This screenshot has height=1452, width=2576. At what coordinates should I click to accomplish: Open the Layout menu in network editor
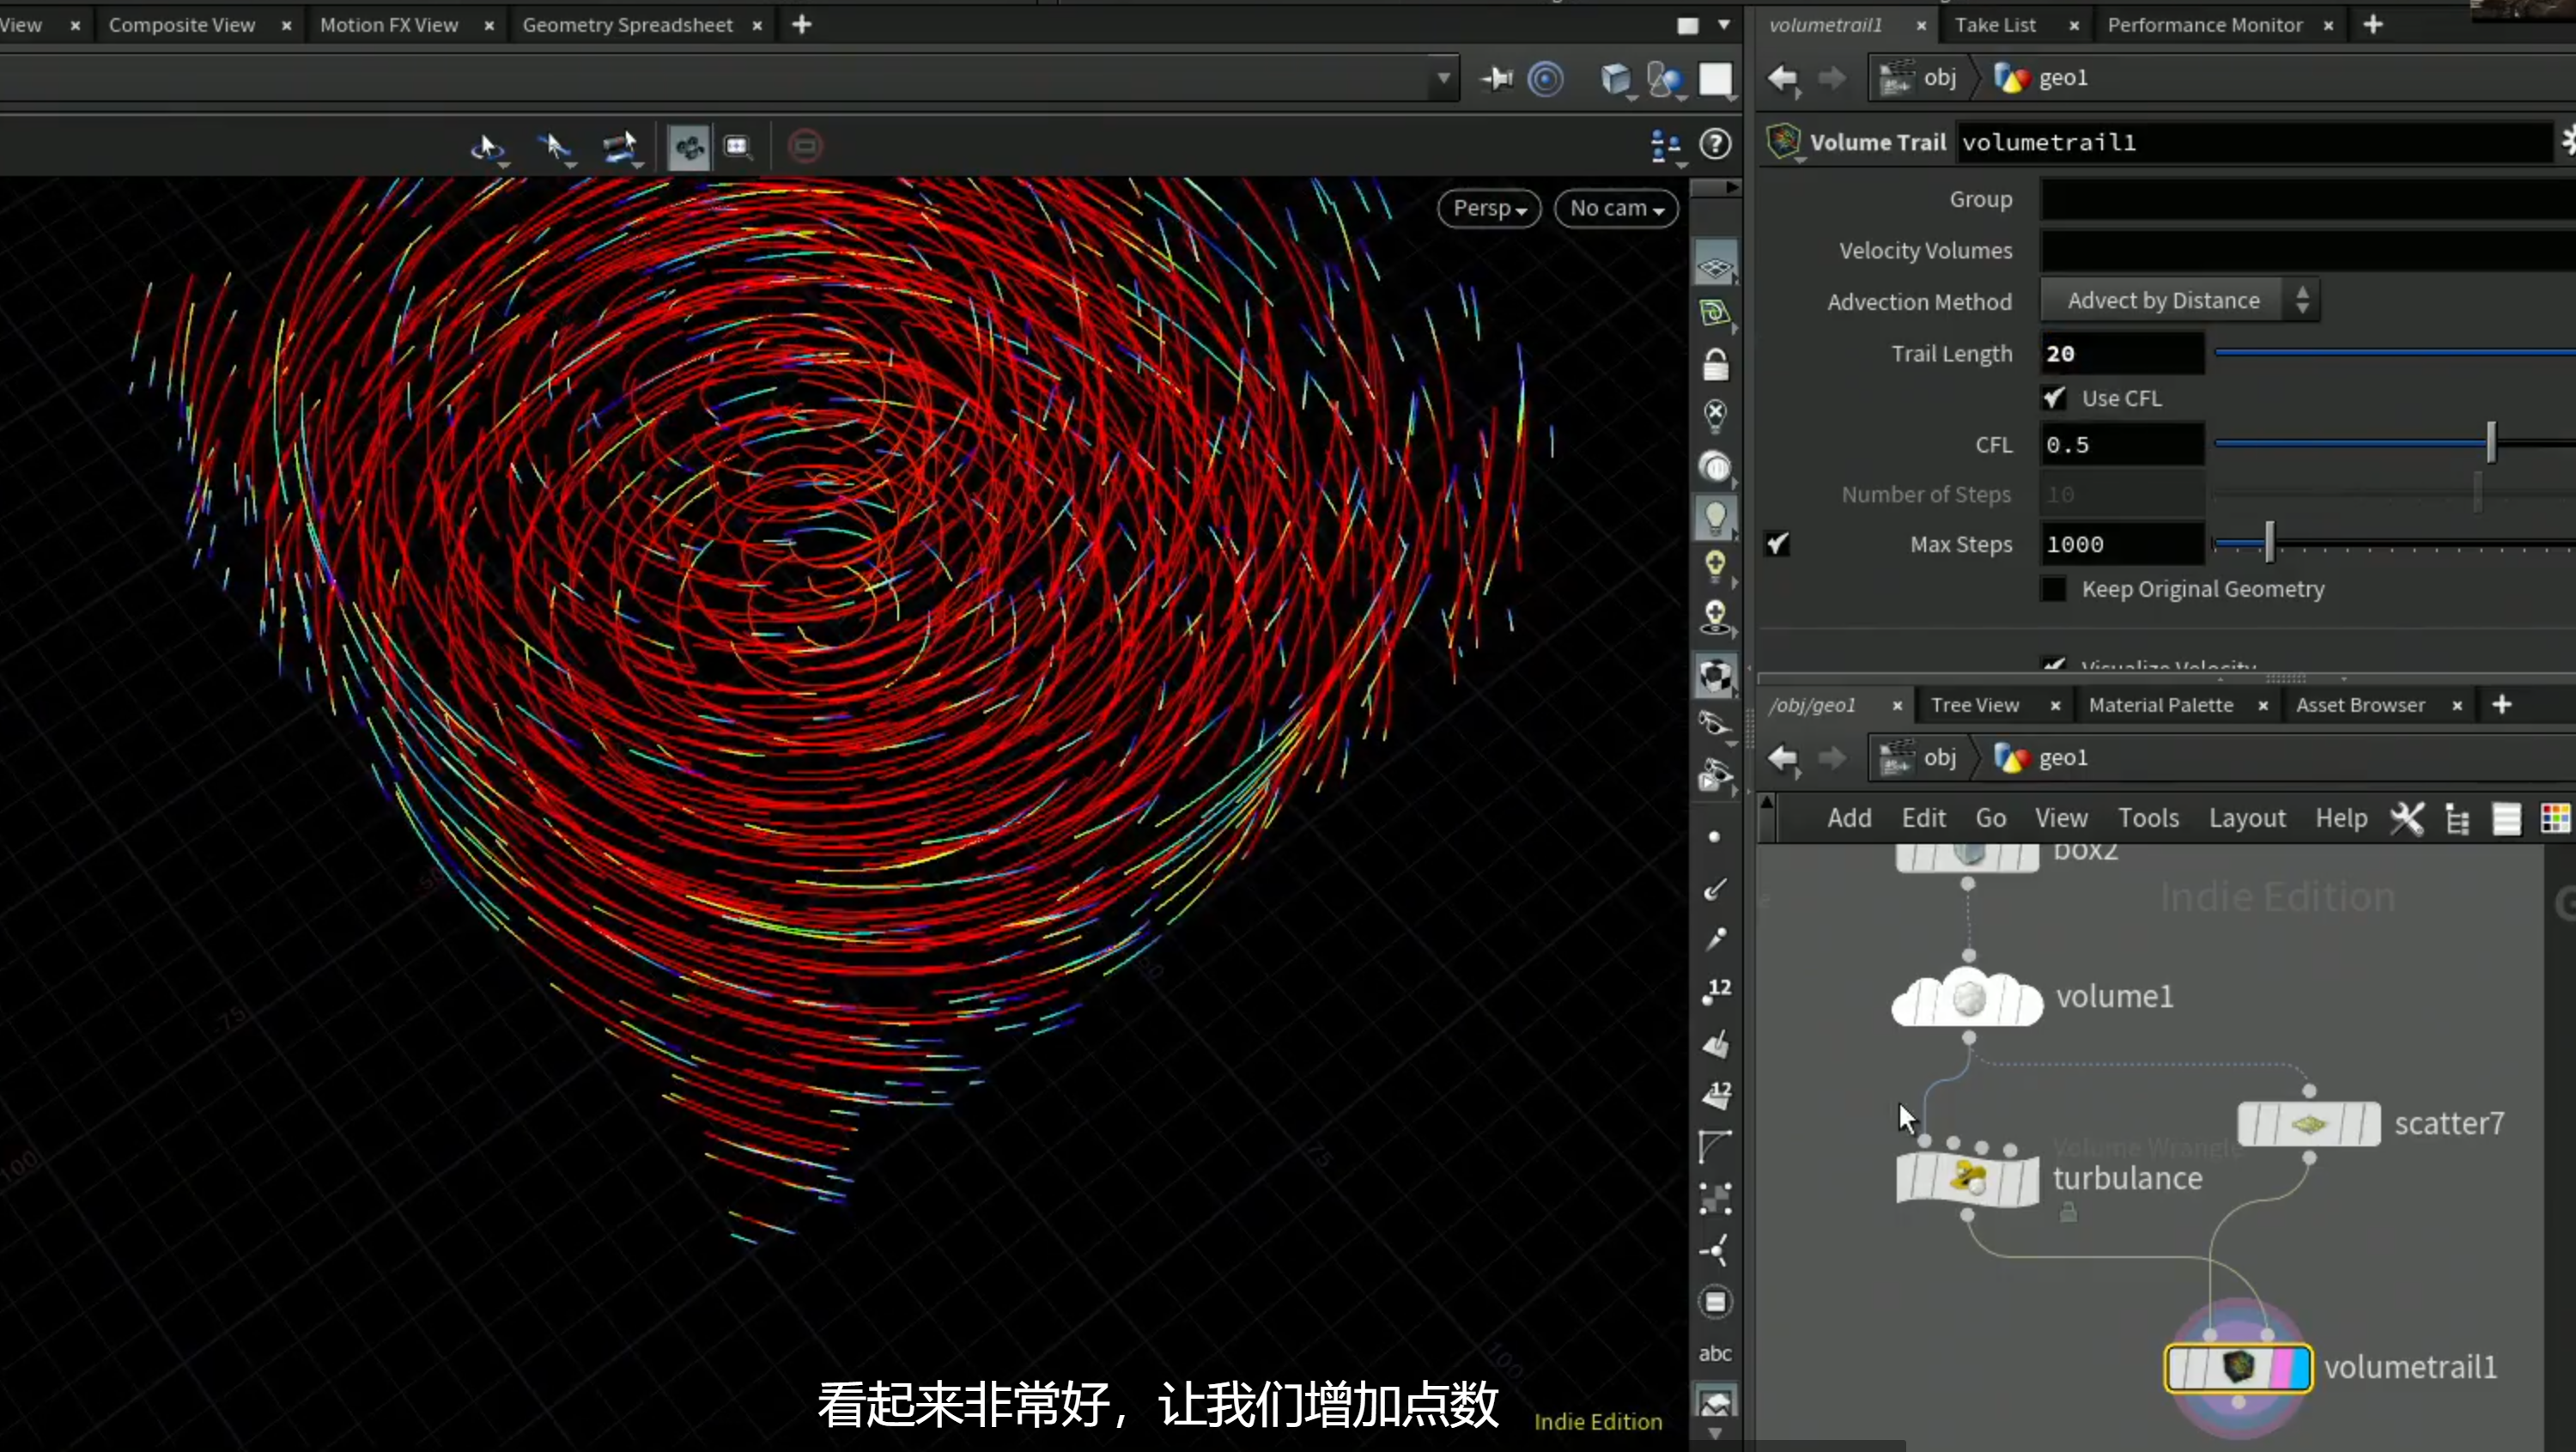2247,819
